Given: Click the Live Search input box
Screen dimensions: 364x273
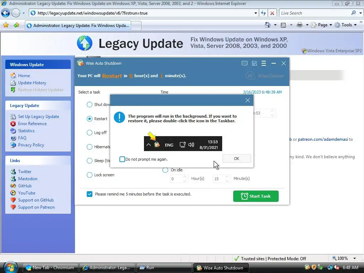Looking at the screenshot, I should point(315,13).
